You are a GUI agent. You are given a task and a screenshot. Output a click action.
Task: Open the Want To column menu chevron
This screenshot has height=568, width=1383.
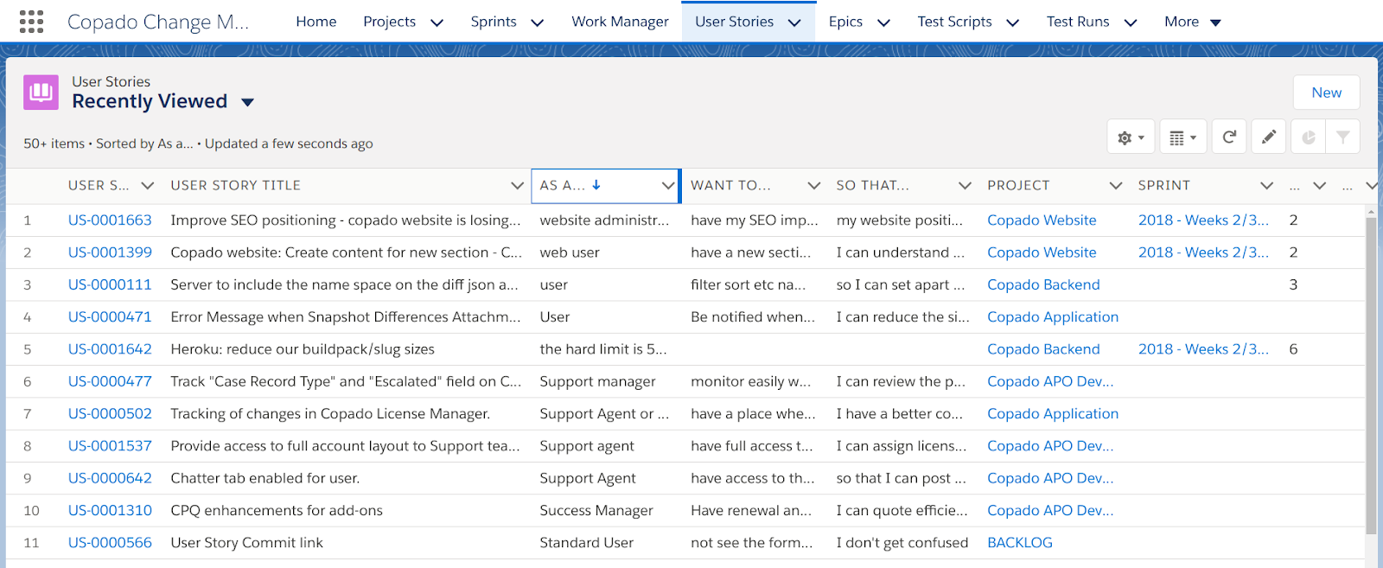coord(813,185)
